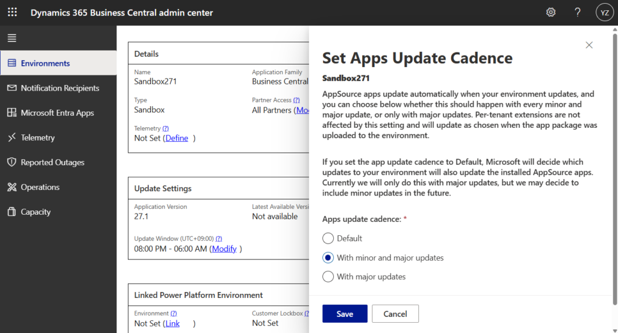The width and height of the screenshot is (618, 333).
Task: Save the apps update cadence
Action: coord(345,314)
